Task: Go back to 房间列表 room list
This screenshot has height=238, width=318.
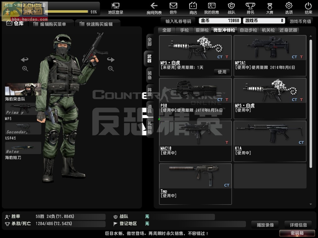Action: tap(154, 8)
